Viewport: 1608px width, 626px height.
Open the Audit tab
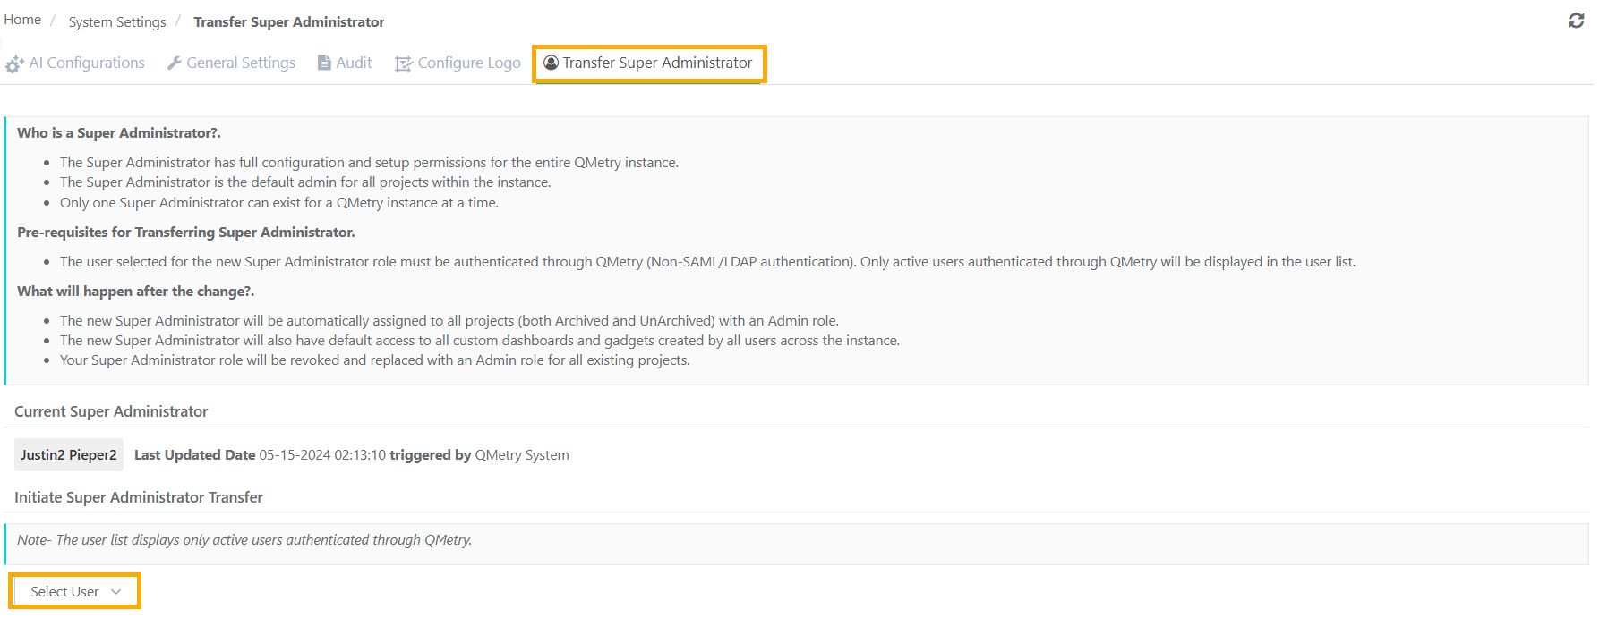pos(345,63)
